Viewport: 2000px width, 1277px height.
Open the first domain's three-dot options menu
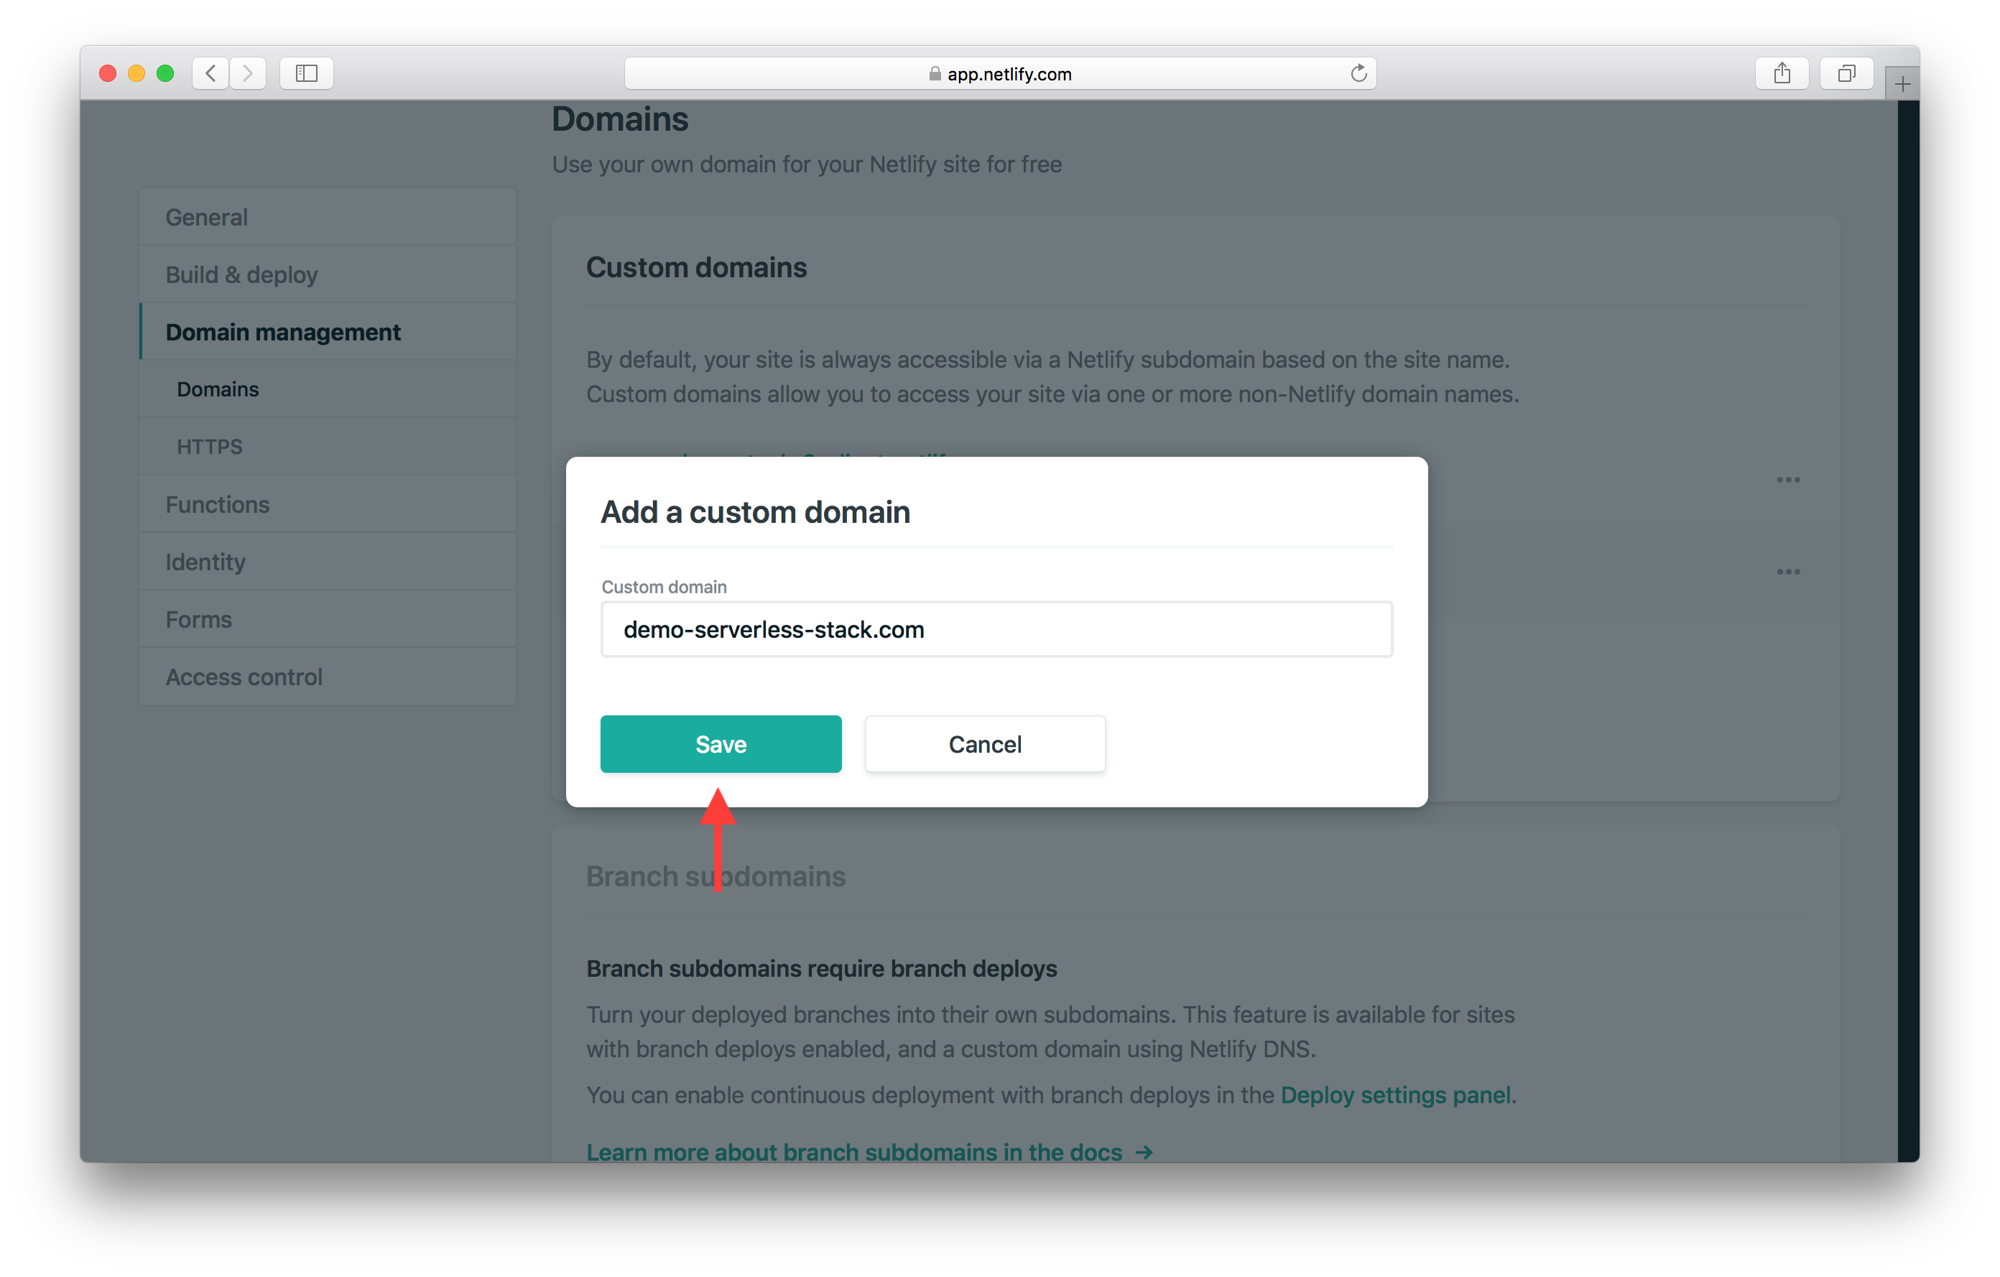tap(1787, 480)
